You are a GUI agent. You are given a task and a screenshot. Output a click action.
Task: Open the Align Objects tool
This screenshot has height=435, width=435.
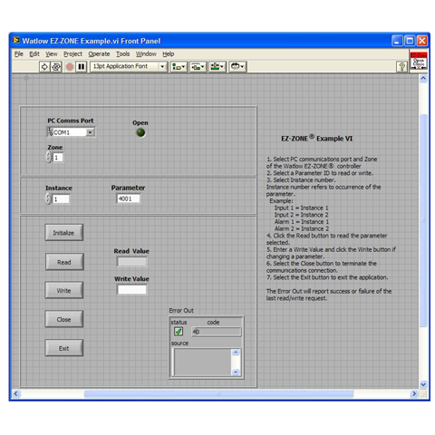point(179,66)
